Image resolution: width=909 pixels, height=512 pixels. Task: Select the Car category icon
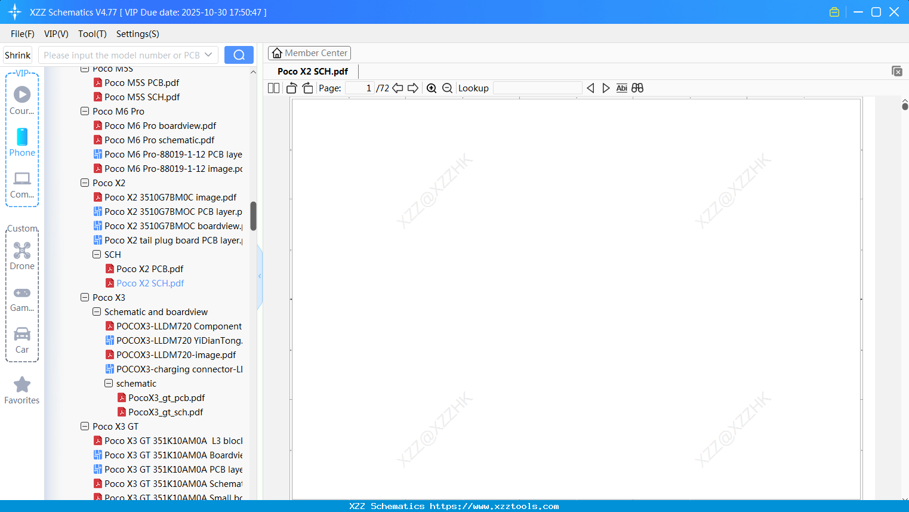pos(22,340)
